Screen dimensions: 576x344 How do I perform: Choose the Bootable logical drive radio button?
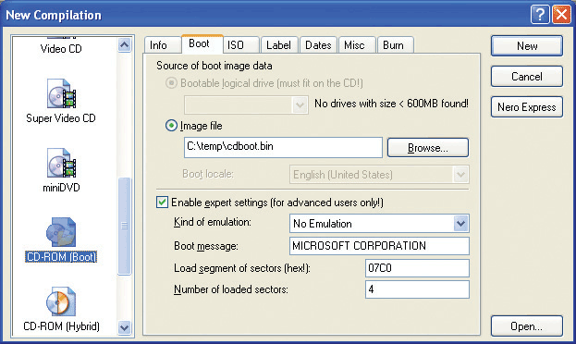(171, 83)
